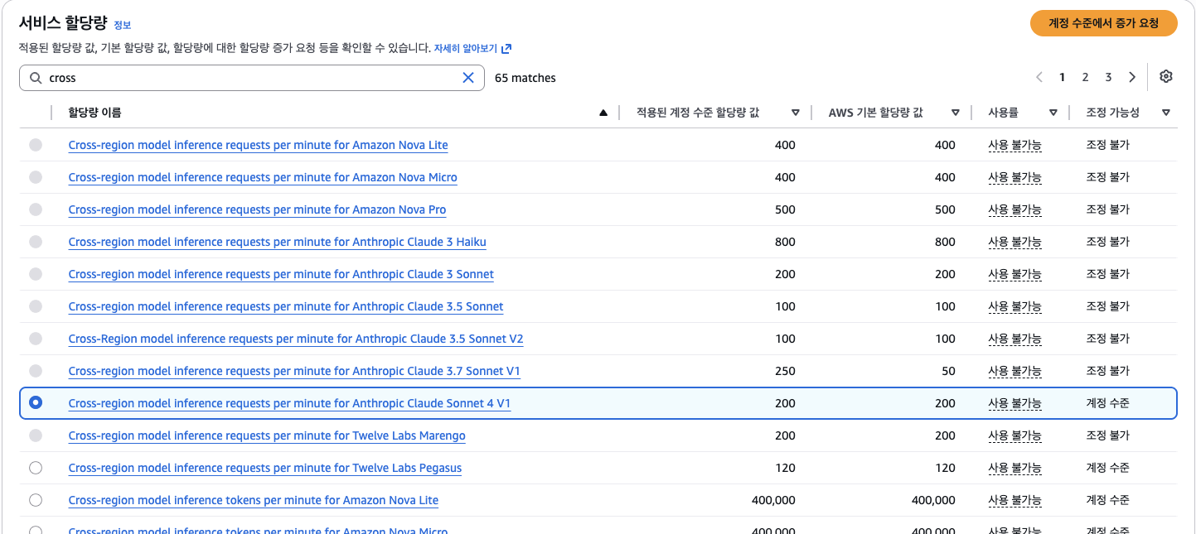
Task: Open external link icon beside 자세히 알아보기
Action: 506,49
